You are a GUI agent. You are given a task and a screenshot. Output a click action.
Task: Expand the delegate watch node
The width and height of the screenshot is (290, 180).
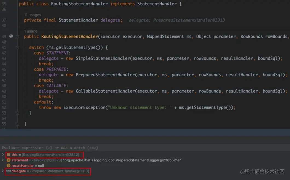(x=3, y=171)
